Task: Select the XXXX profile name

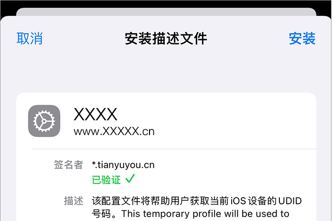Action: click(x=95, y=114)
